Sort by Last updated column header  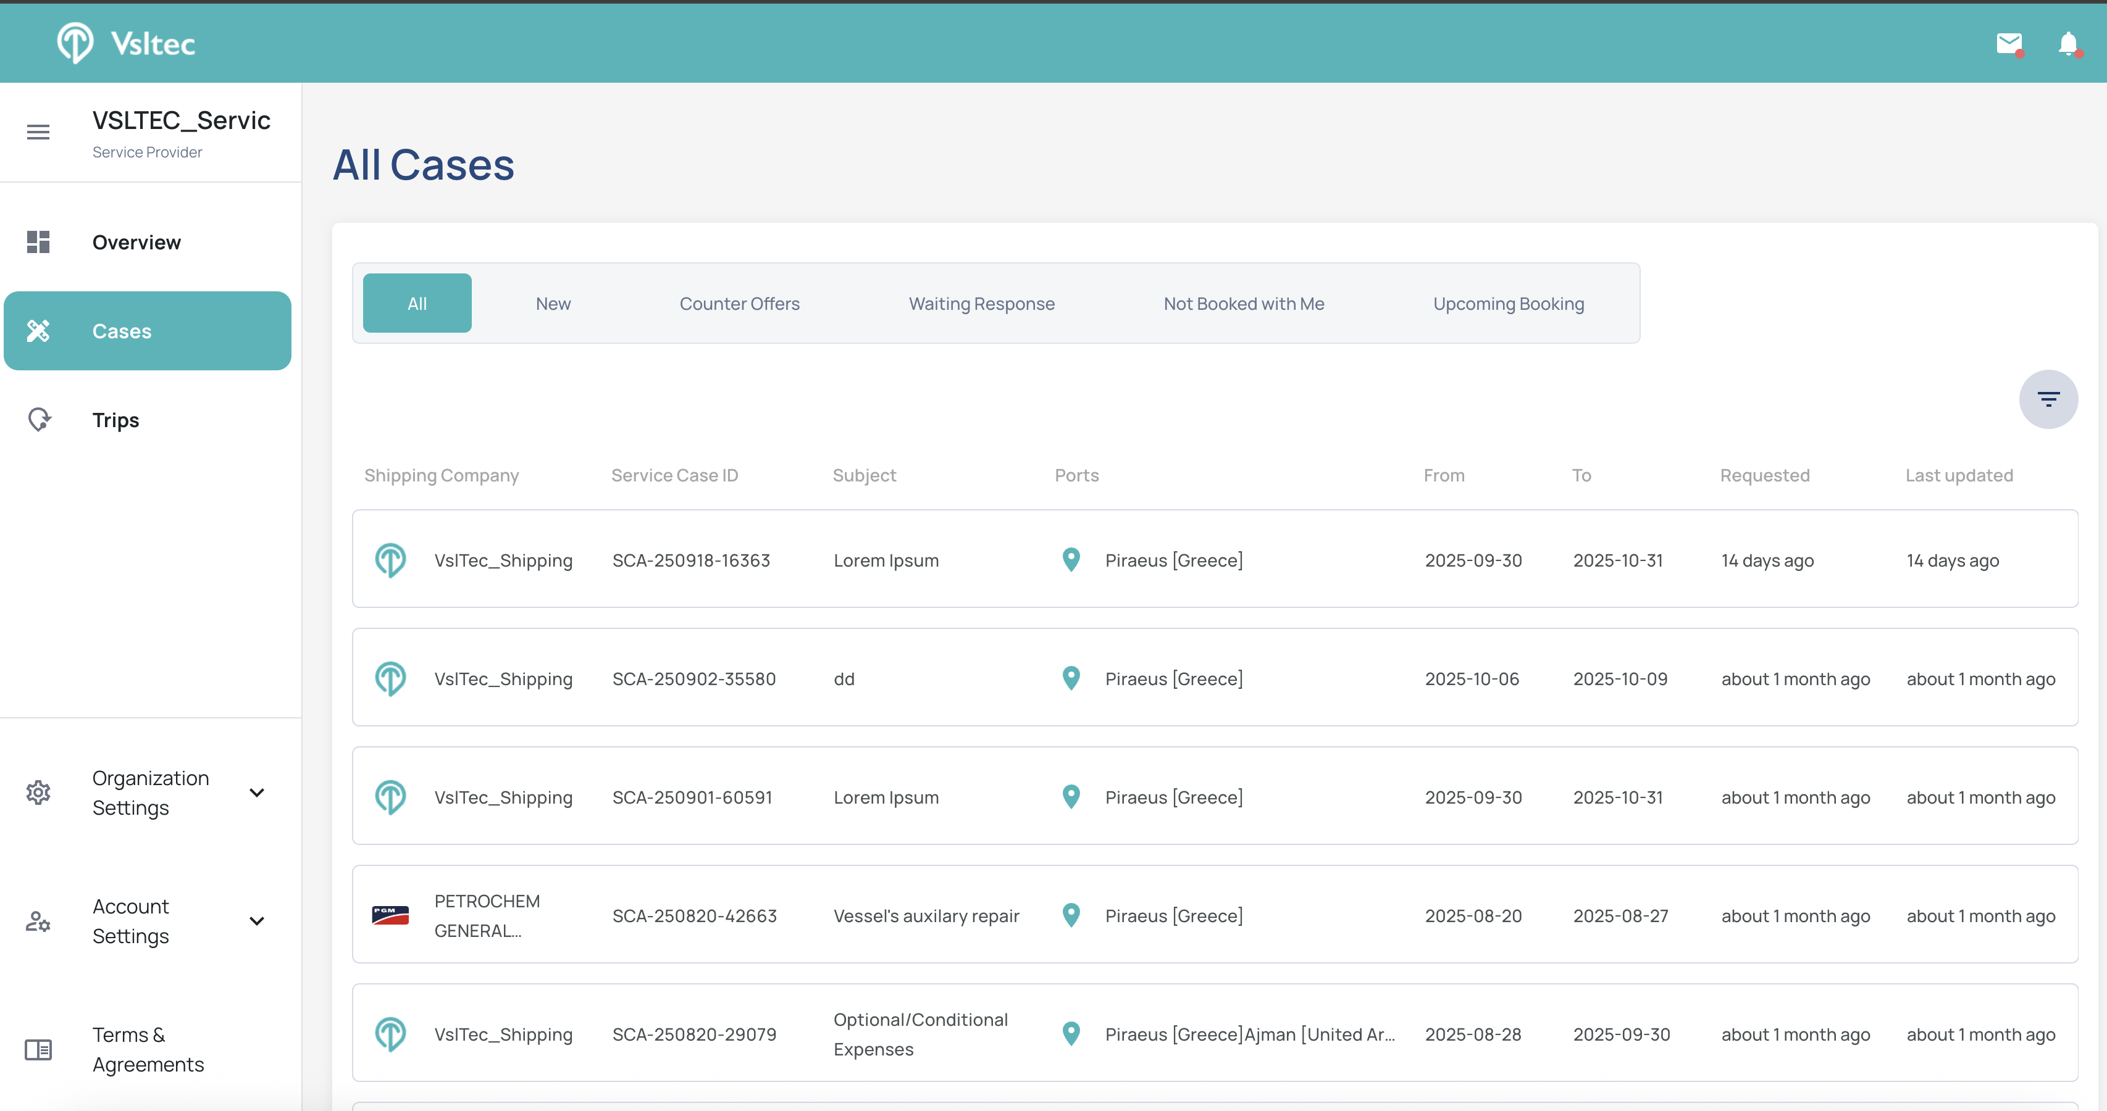(1958, 475)
